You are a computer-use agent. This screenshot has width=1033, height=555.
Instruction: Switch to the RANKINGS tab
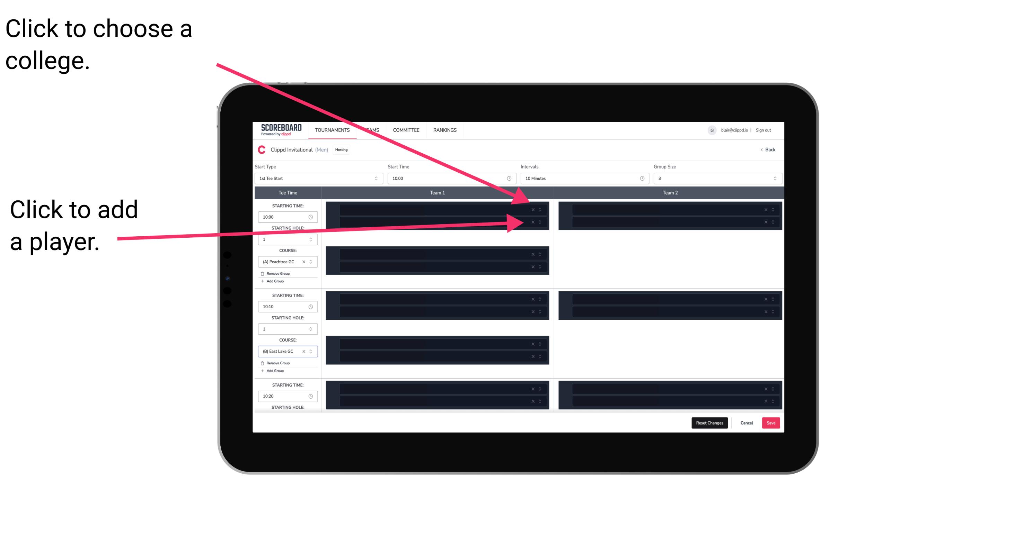click(x=445, y=130)
